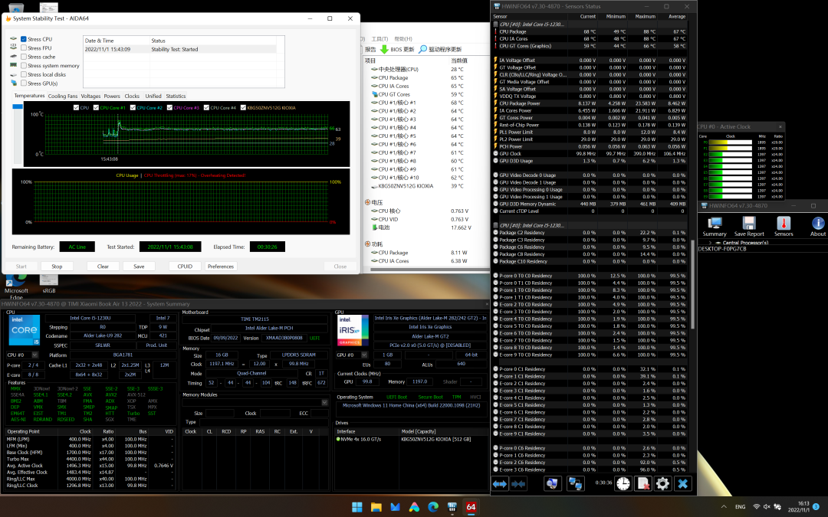
Task: Click the AIDA64 icon in the taskbar
Action: pos(472,507)
